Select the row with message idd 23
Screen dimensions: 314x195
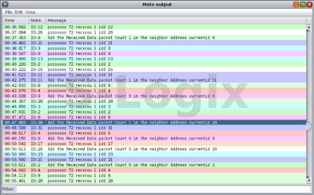(x=155, y=154)
